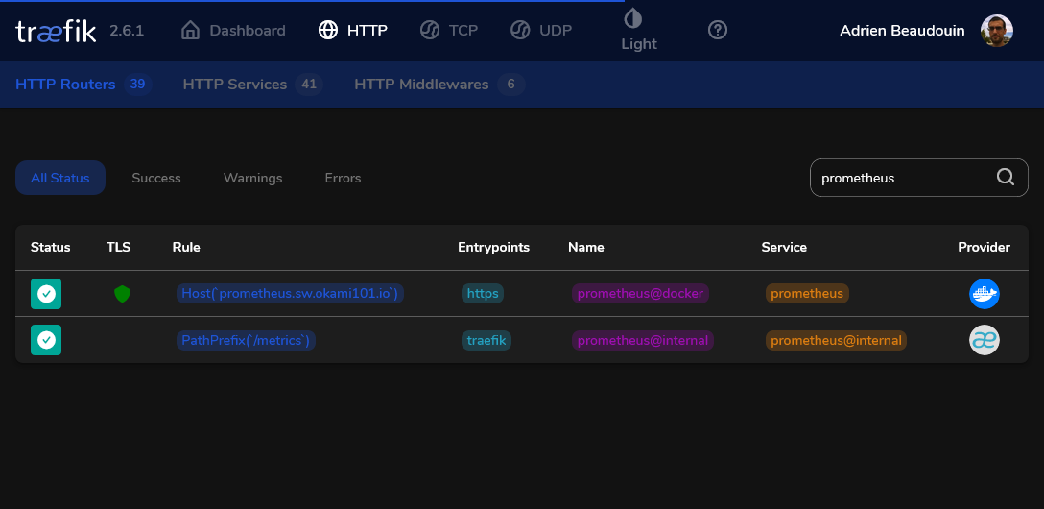Screen dimensions: 1044x509
Task: Click the Provider column header
Action: (985, 247)
